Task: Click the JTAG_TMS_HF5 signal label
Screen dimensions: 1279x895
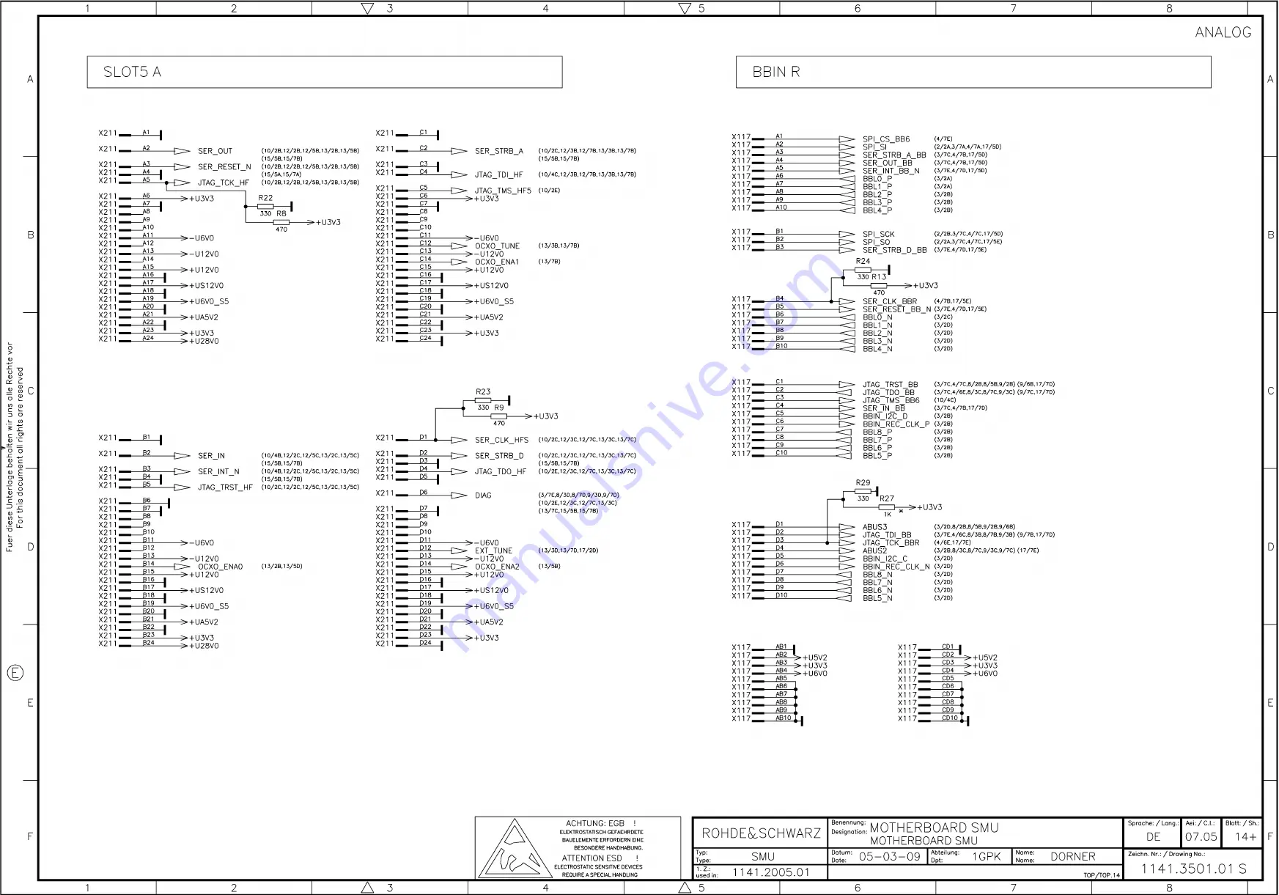Action: (503, 191)
